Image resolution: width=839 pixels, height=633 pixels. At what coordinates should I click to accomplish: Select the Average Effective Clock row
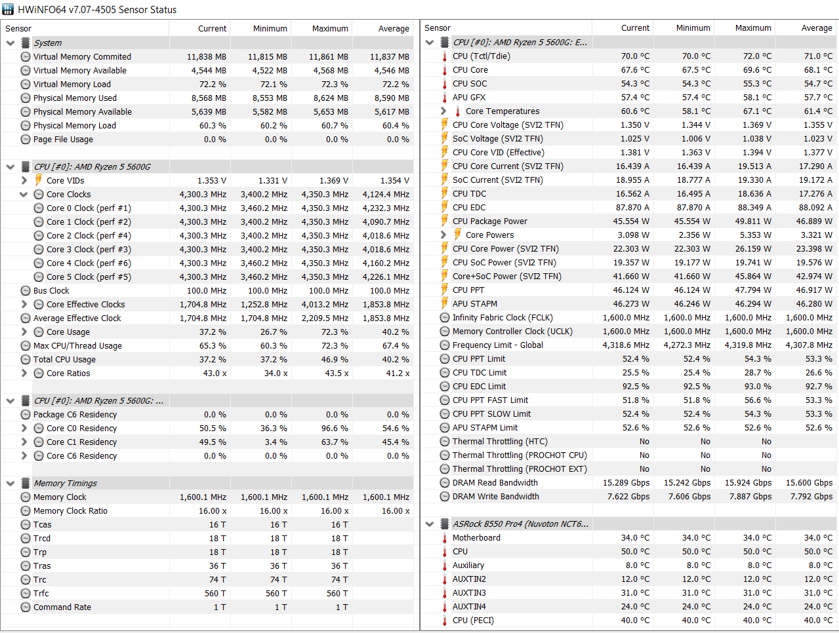[207, 318]
